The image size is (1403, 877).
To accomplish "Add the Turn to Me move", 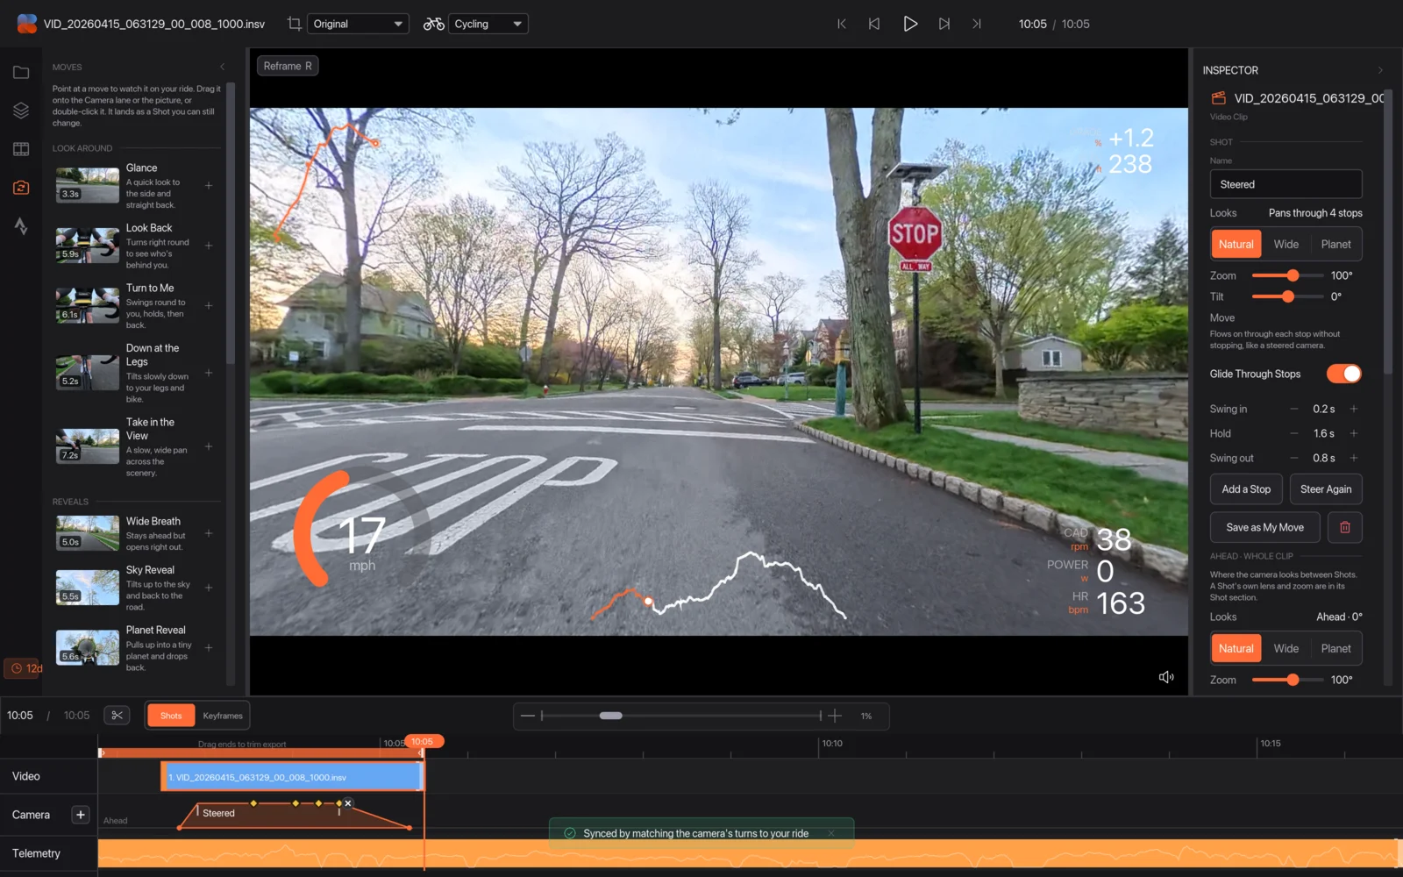I will (x=209, y=306).
